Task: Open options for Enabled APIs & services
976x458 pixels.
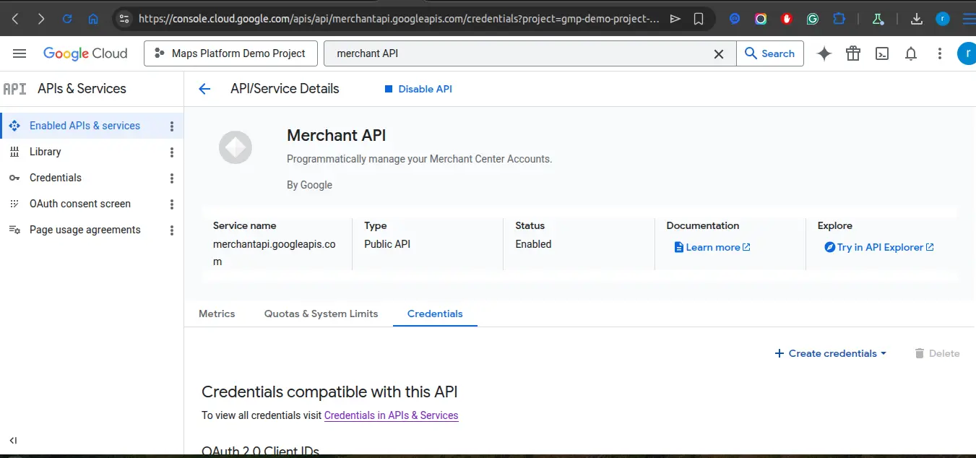Action: pos(172,126)
